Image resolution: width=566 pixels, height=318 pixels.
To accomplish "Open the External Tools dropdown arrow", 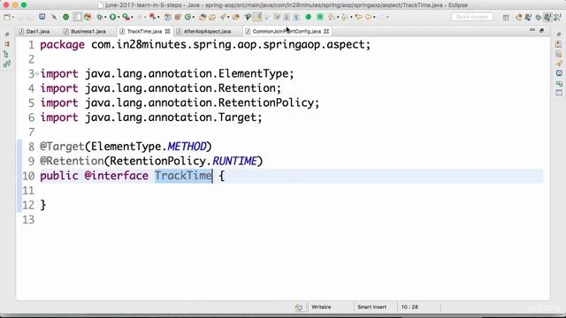I will [132, 17].
